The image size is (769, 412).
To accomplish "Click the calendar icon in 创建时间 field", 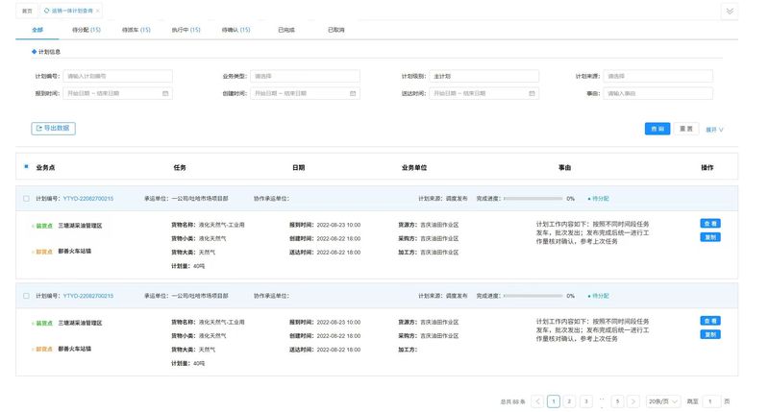I will click(x=353, y=93).
